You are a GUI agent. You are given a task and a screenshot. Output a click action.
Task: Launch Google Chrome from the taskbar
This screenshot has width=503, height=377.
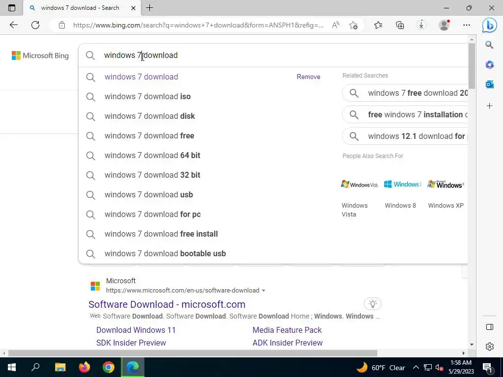click(109, 367)
